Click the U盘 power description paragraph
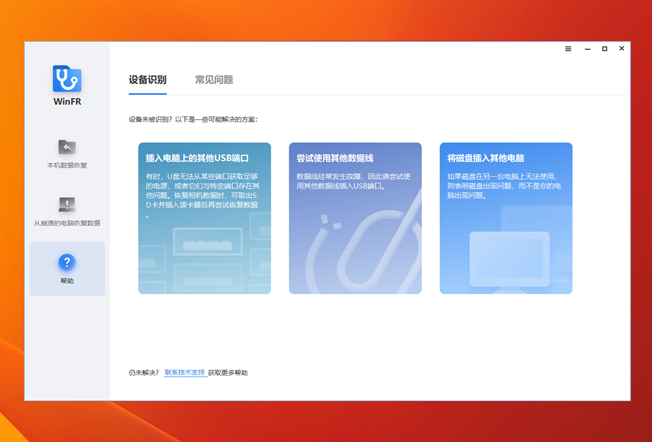652x442 pixels. [x=202, y=195]
